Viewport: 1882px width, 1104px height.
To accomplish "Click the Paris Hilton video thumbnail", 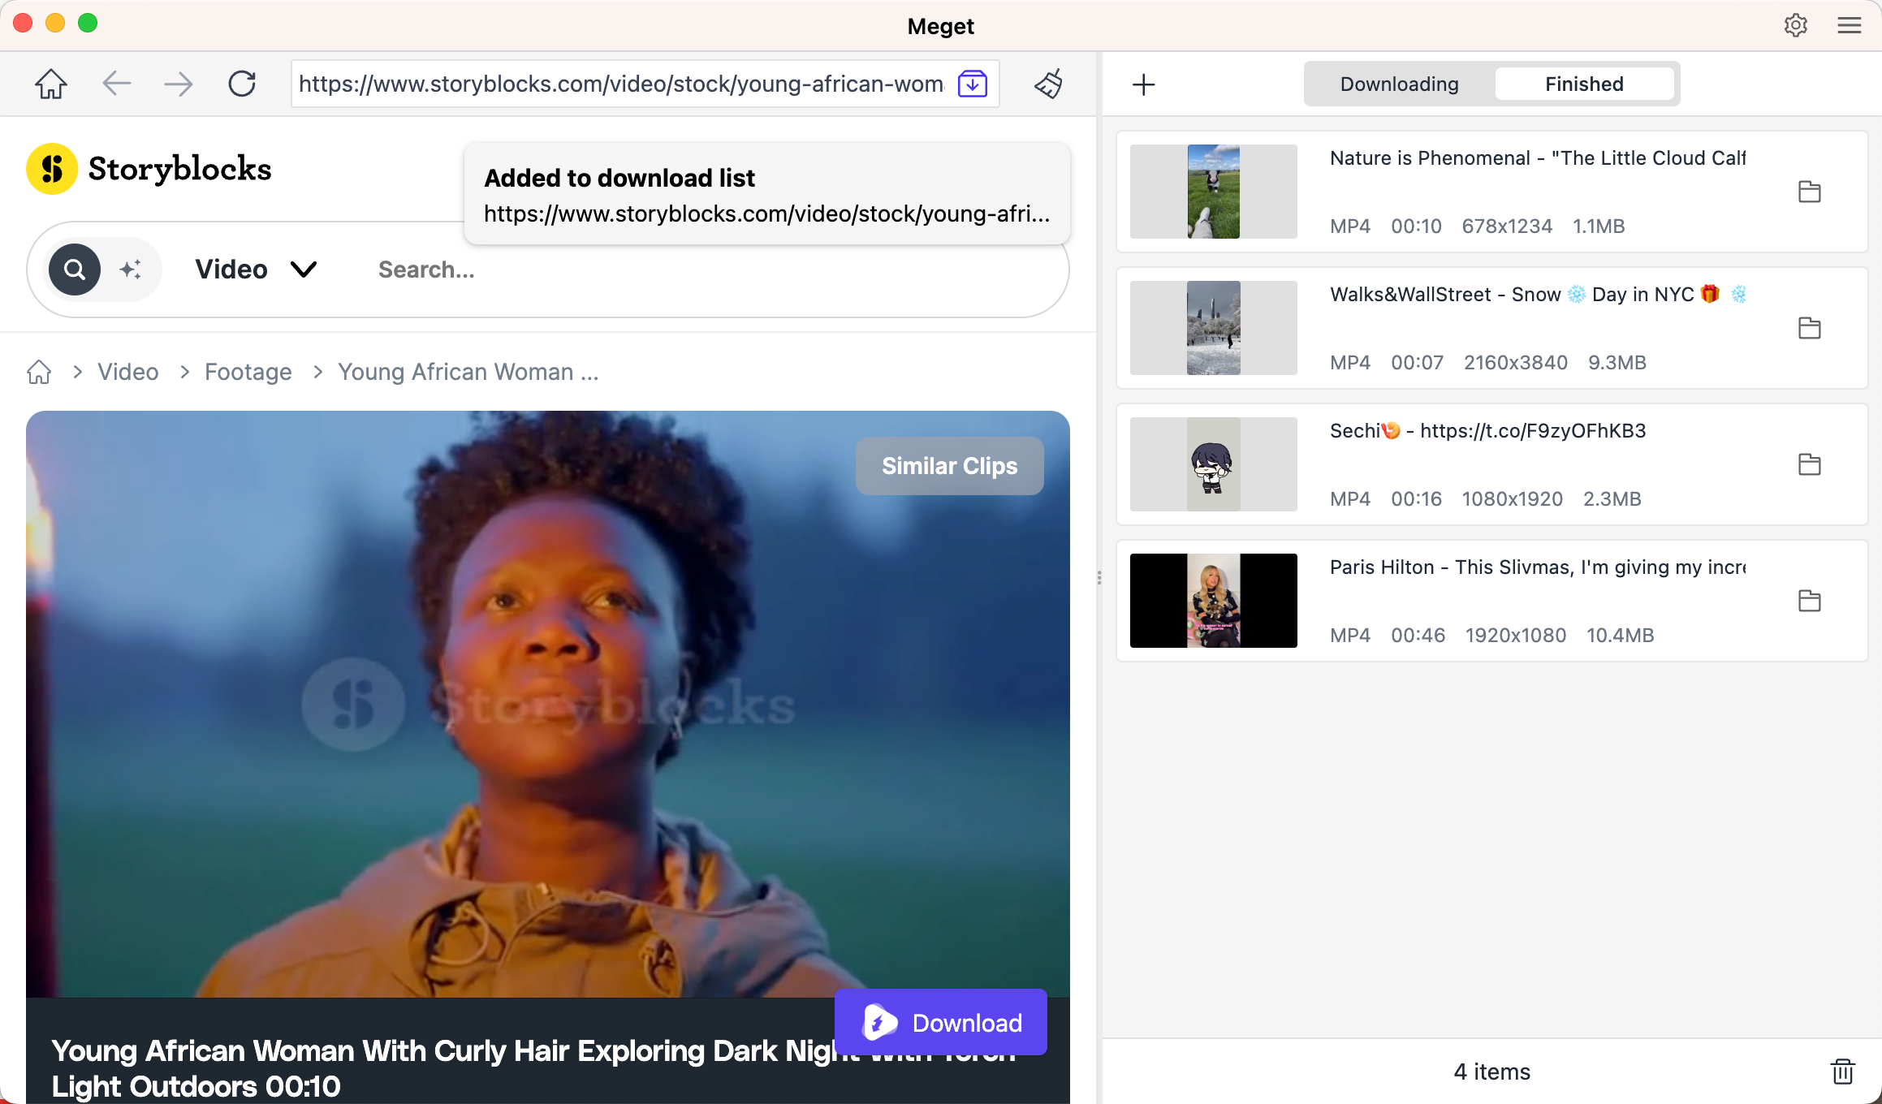I will 1214,601.
